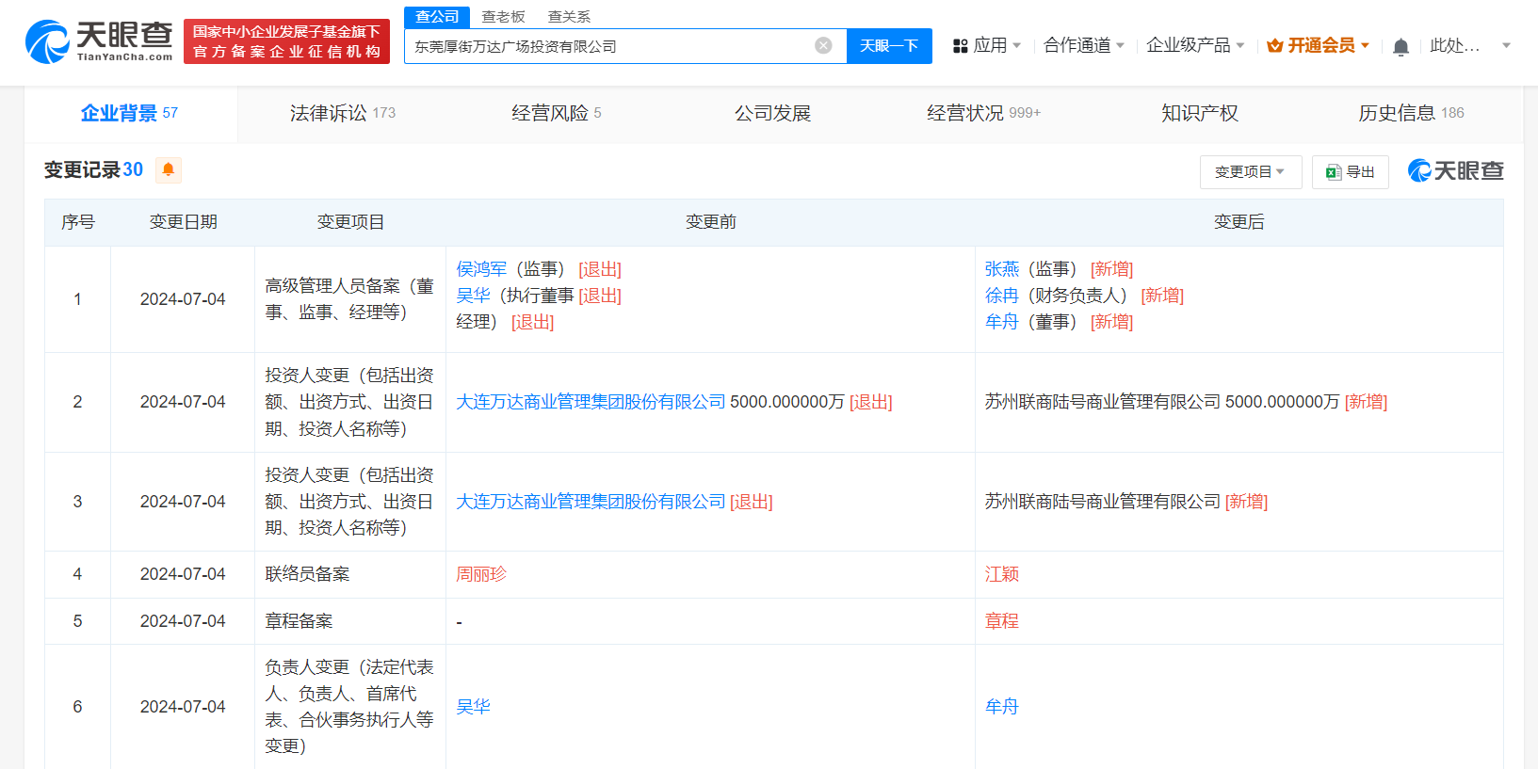
Task: Clear the search box with the X icon
Action: point(823,45)
